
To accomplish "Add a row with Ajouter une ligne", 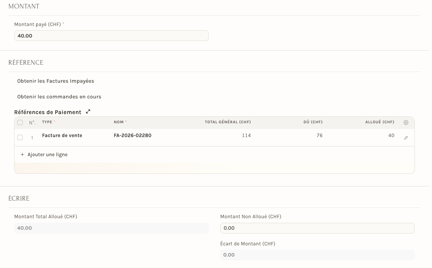I will (x=47, y=155).
